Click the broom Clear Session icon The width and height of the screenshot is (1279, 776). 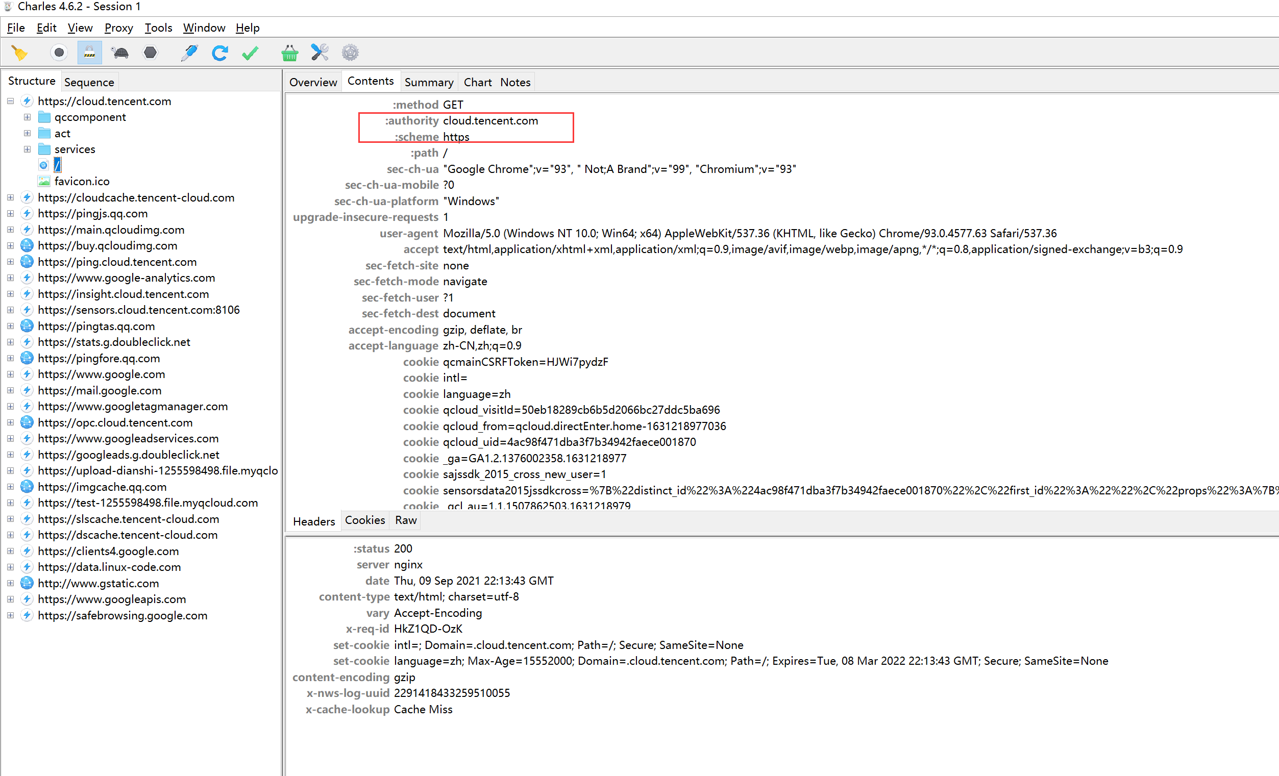[x=20, y=53]
